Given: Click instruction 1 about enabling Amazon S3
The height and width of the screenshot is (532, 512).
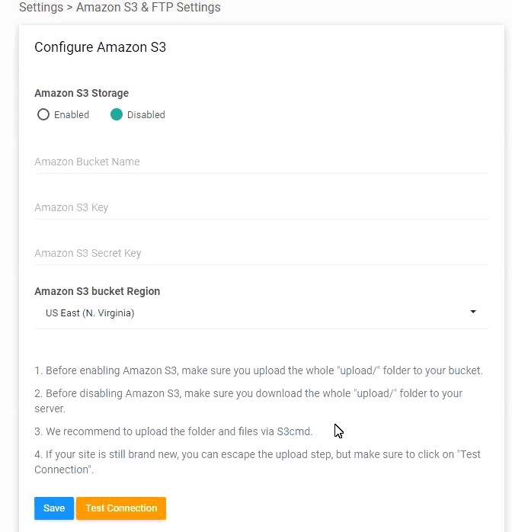Looking at the screenshot, I should click(x=258, y=370).
